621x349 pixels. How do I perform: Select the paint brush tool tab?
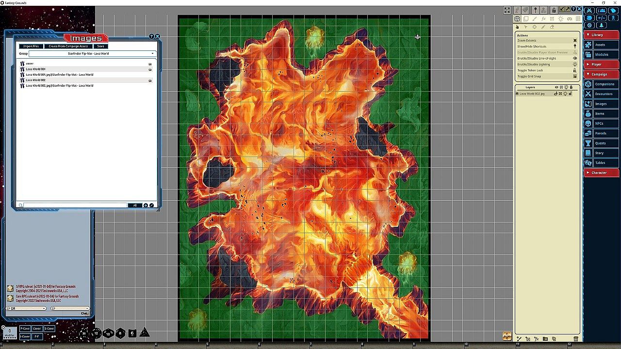(x=535, y=19)
